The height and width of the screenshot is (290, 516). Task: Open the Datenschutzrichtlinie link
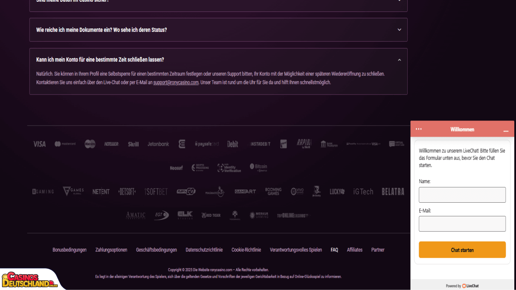pos(204,250)
